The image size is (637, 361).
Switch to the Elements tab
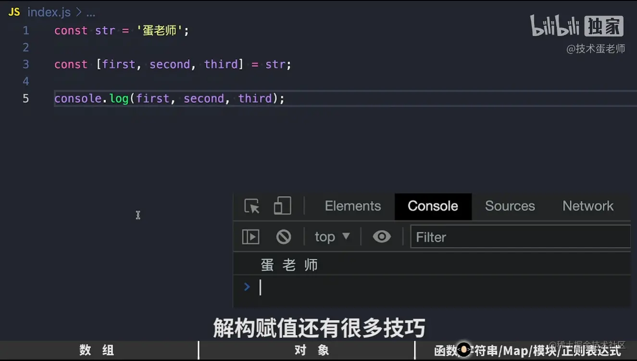point(353,206)
